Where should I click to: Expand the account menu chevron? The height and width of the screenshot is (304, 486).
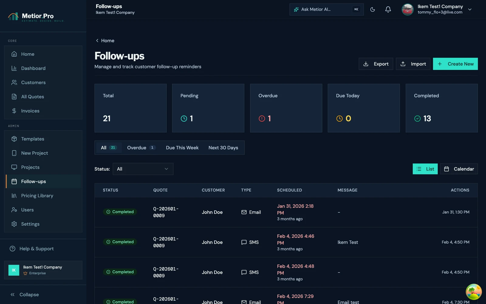tap(470, 9)
